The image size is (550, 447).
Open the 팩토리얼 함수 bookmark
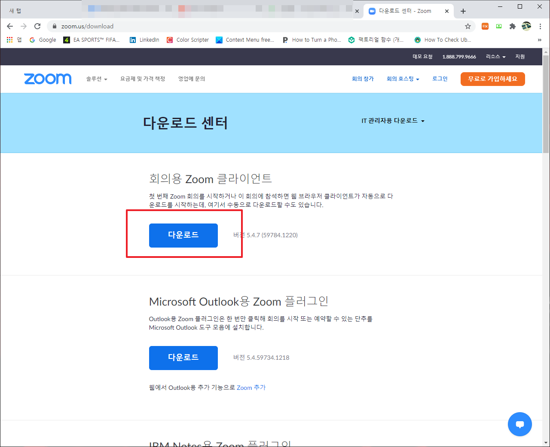376,40
